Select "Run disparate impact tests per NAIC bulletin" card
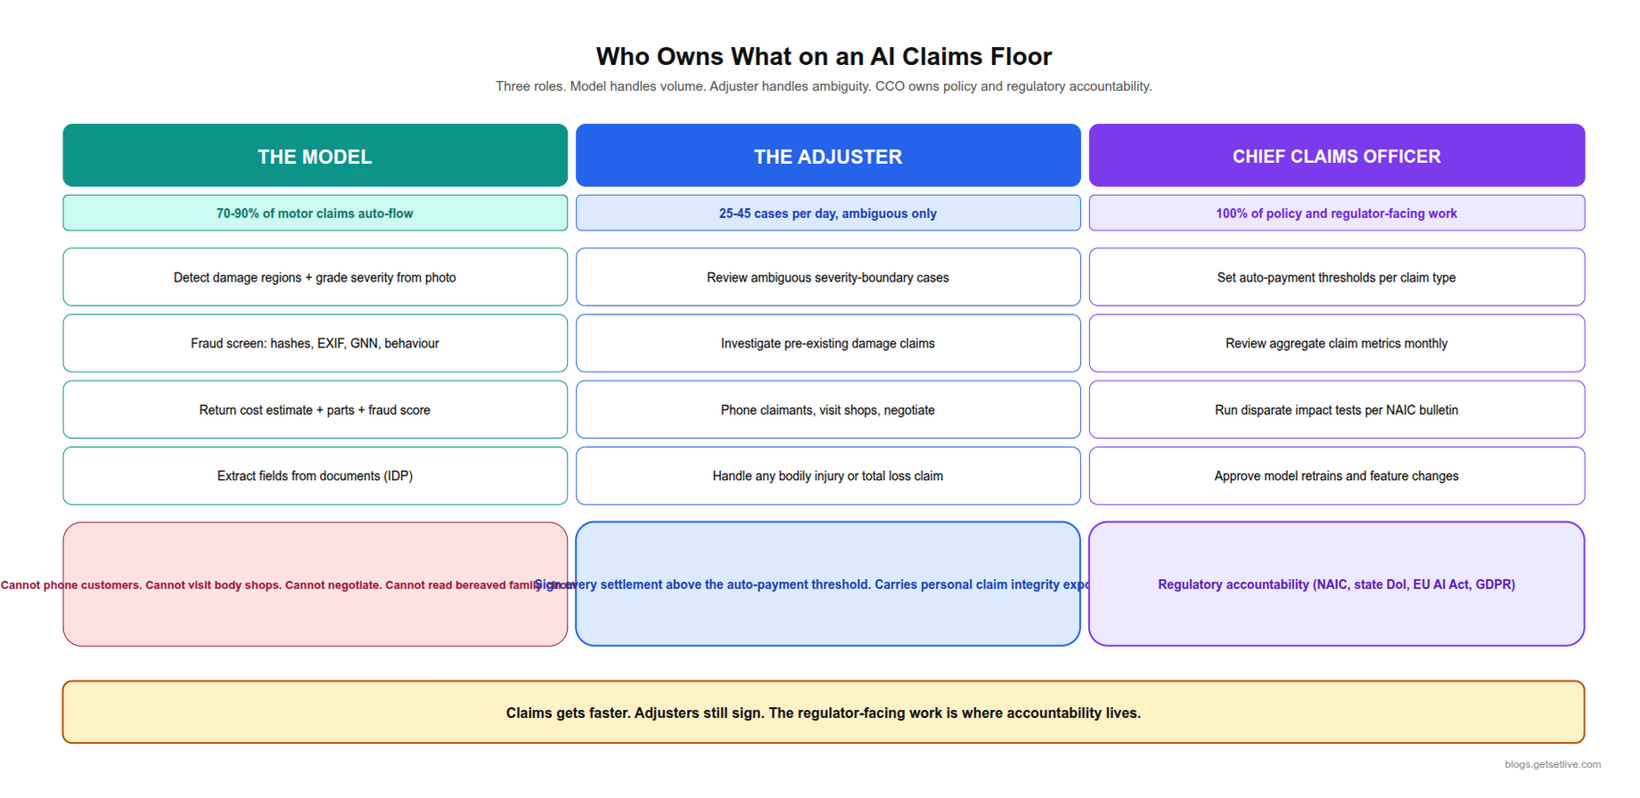Screen dimensions: 1640x798 click(x=1336, y=410)
